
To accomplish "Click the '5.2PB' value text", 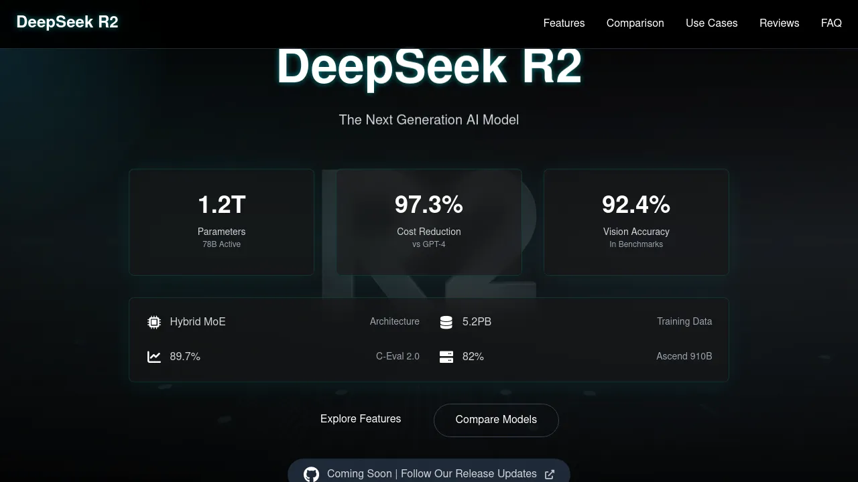I will (477, 322).
